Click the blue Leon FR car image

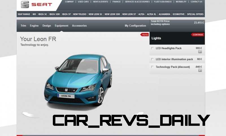pos(78,81)
